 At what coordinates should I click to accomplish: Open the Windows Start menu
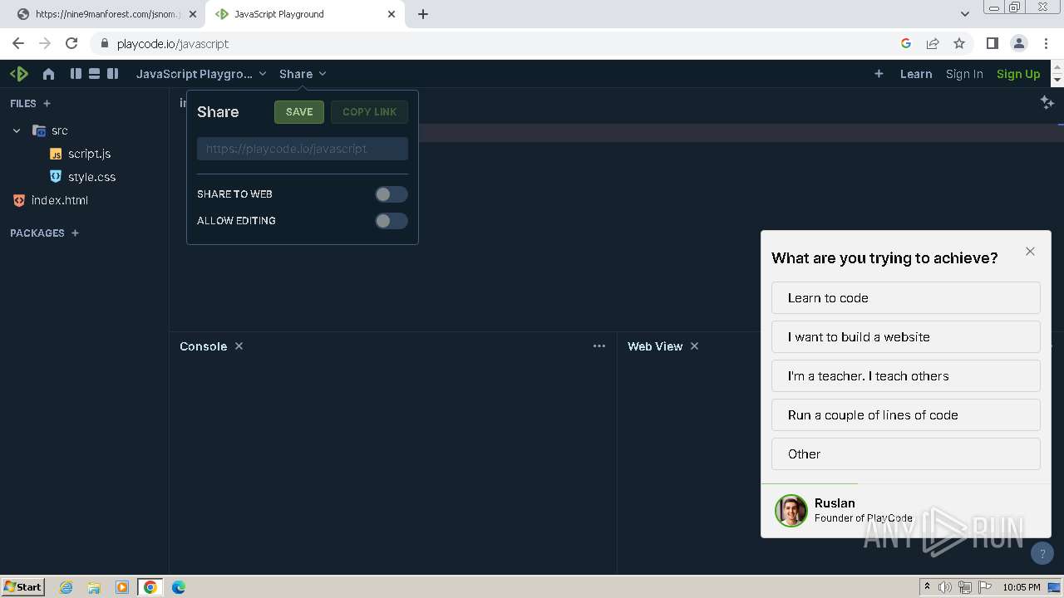[x=23, y=586]
